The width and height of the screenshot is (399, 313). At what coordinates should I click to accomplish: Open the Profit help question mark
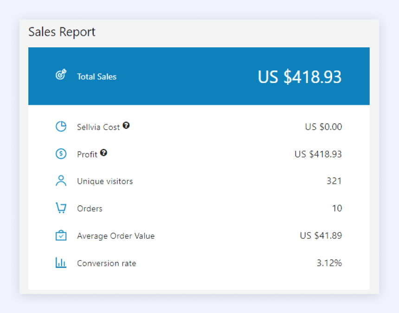pyautogui.click(x=103, y=153)
